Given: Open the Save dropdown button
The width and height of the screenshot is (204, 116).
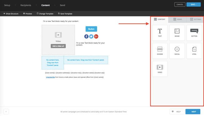Looking at the screenshot, I should click(x=194, y=4).
